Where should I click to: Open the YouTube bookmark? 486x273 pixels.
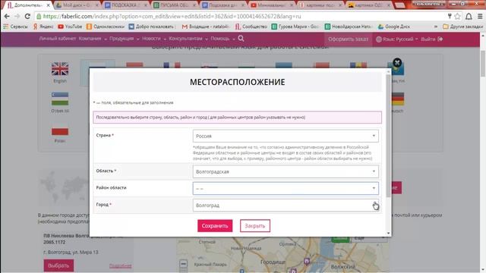click(x=70, y=27)
